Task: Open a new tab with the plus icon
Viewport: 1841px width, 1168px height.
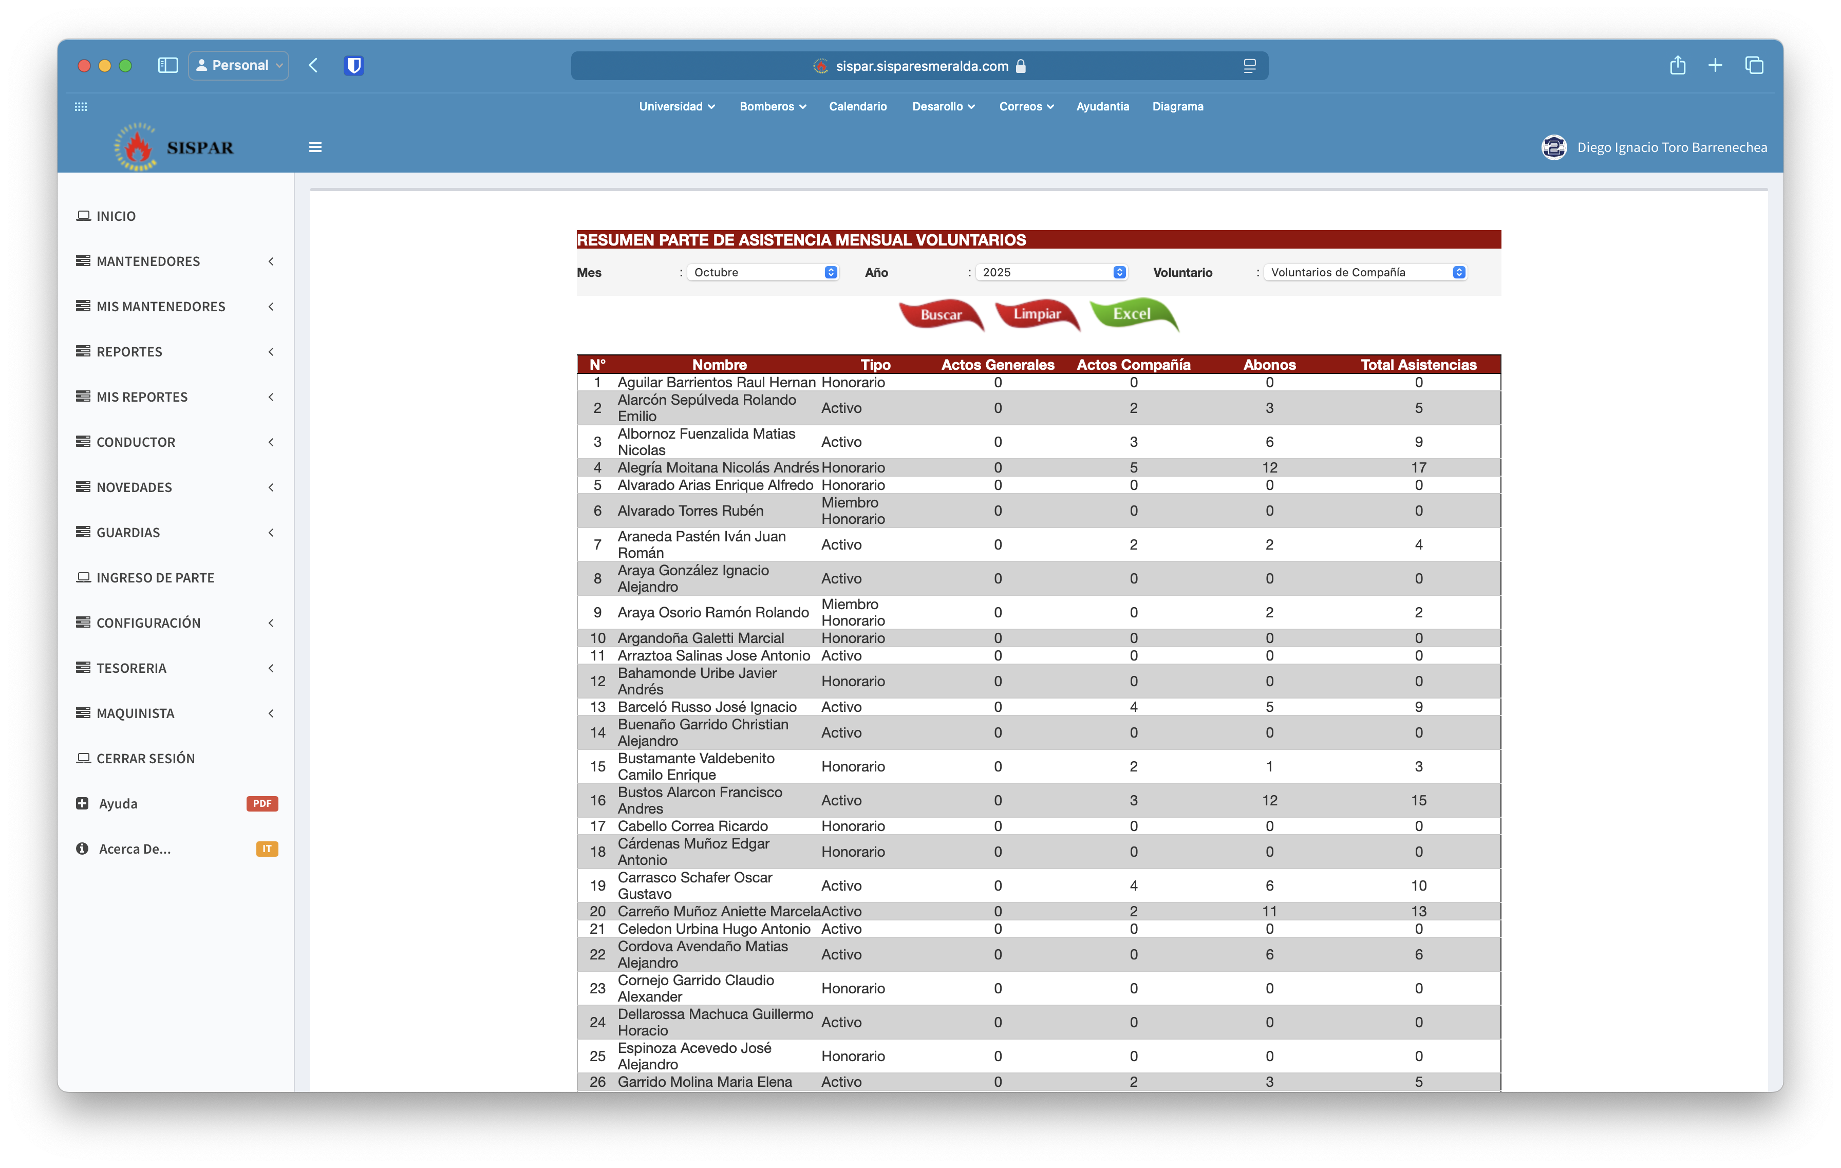Action: point(1715,66)
